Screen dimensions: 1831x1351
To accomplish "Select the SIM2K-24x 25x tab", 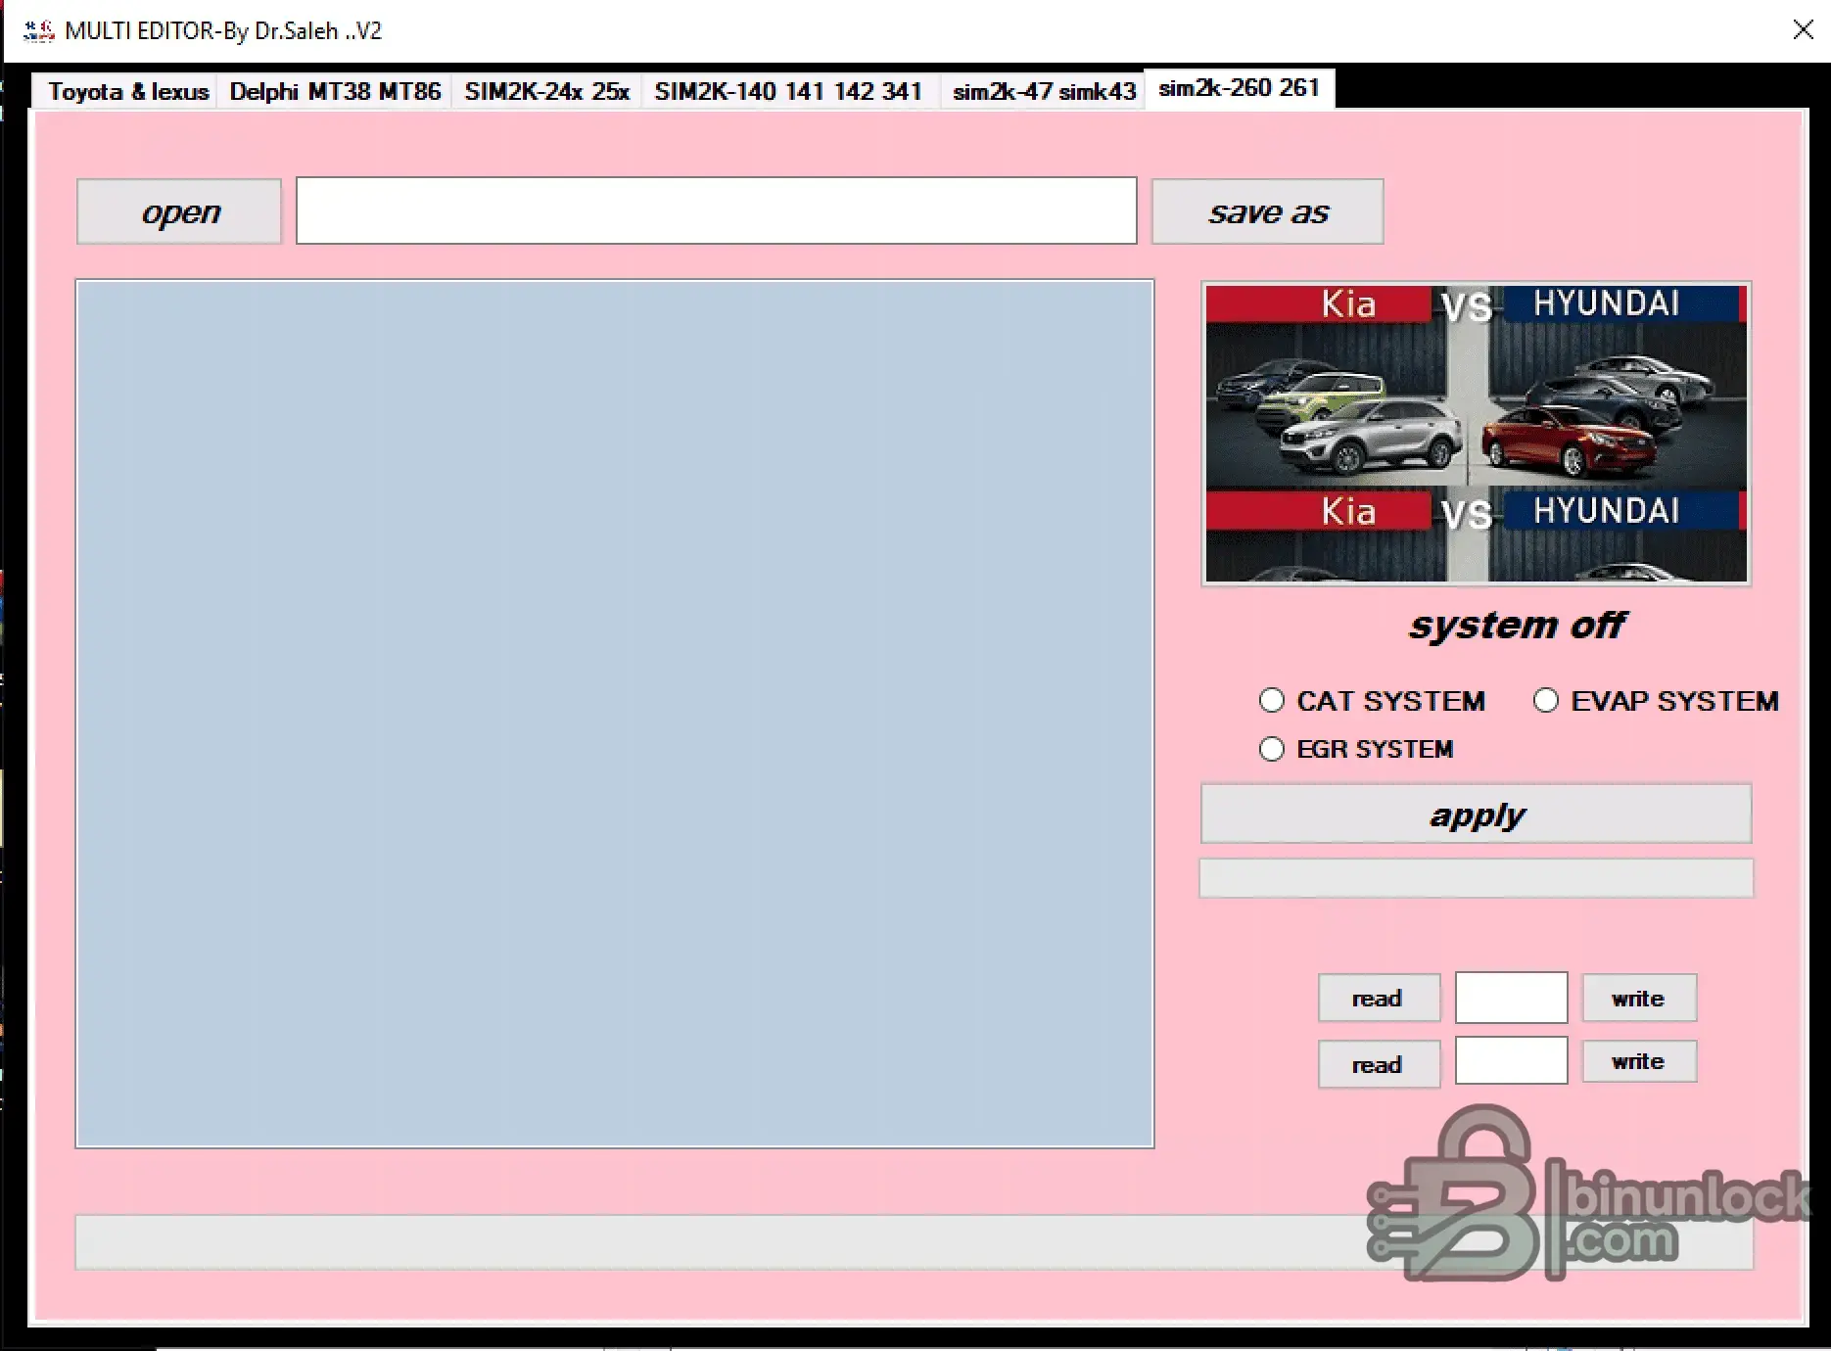I will [x=546, y=92].
